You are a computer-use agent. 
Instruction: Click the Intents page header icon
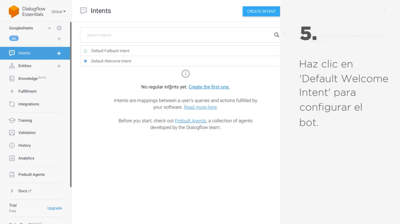[83, 11]
